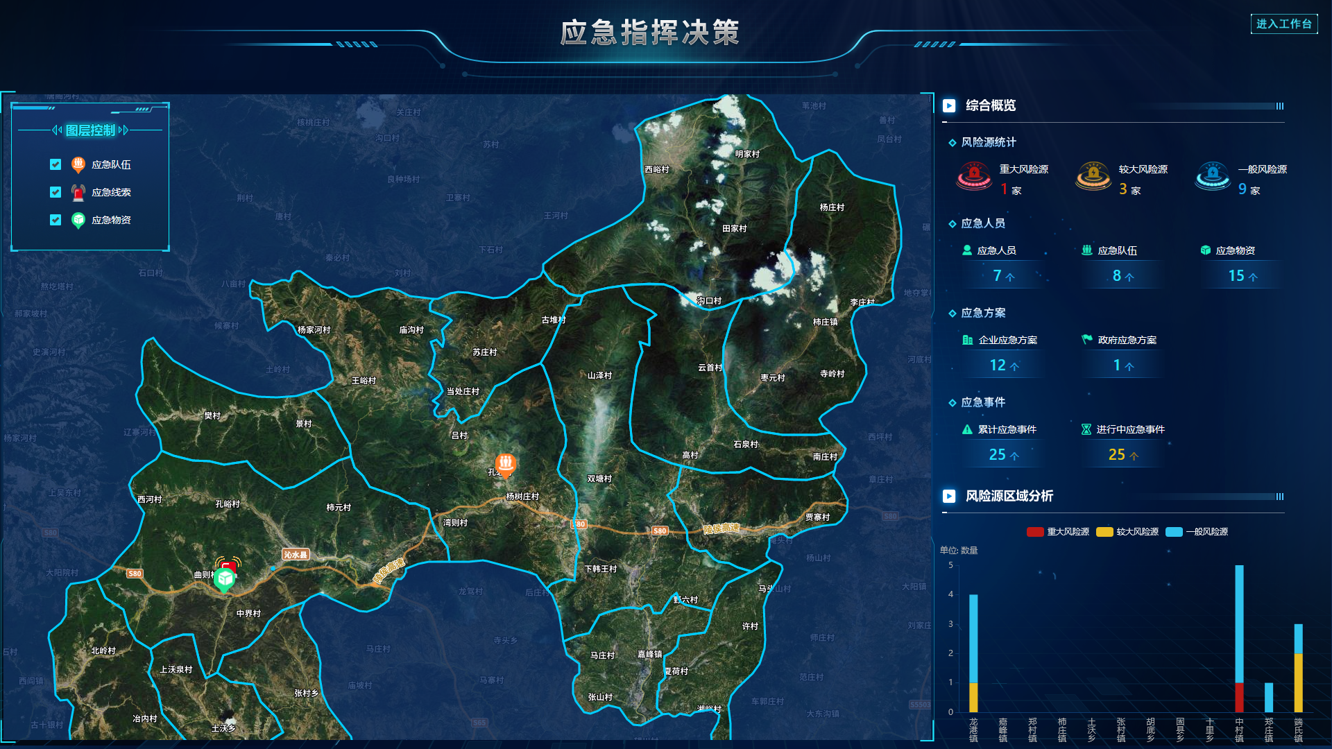The height and width of the screenshot is (749, 1332).
Task: Toggle the 应急线索 layer checkbox
Action: pyautogui.click(x=55, y=192)
